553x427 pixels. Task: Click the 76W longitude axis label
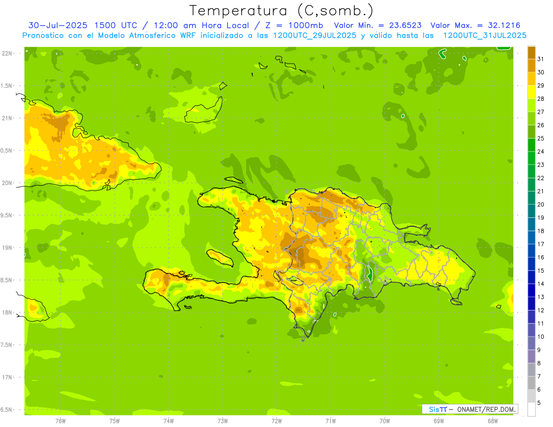60,421
